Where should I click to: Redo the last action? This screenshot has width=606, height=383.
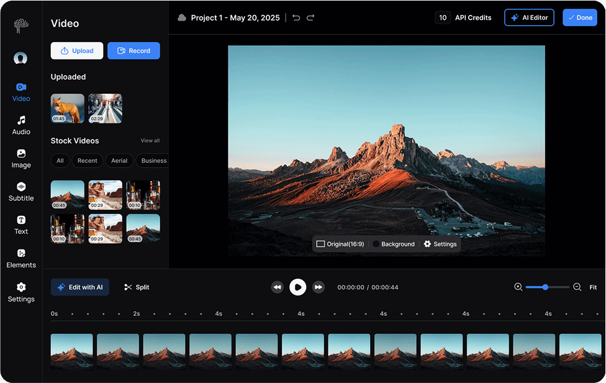pyautogui.click(x=310, y=17)
